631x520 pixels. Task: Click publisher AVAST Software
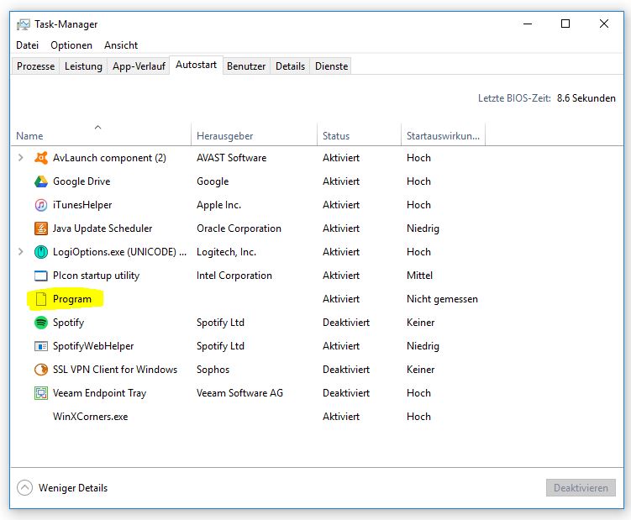pyautogui.click(x=231, y=158)
